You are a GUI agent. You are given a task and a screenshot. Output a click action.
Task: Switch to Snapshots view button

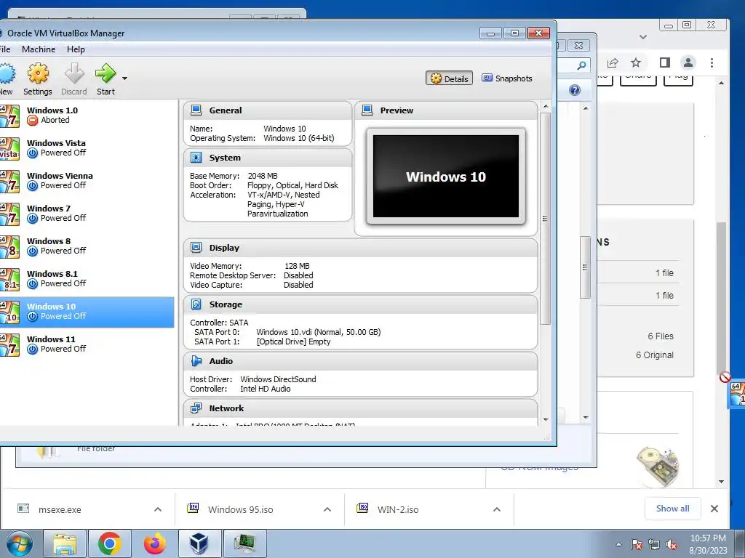click(x=507, y=78)
